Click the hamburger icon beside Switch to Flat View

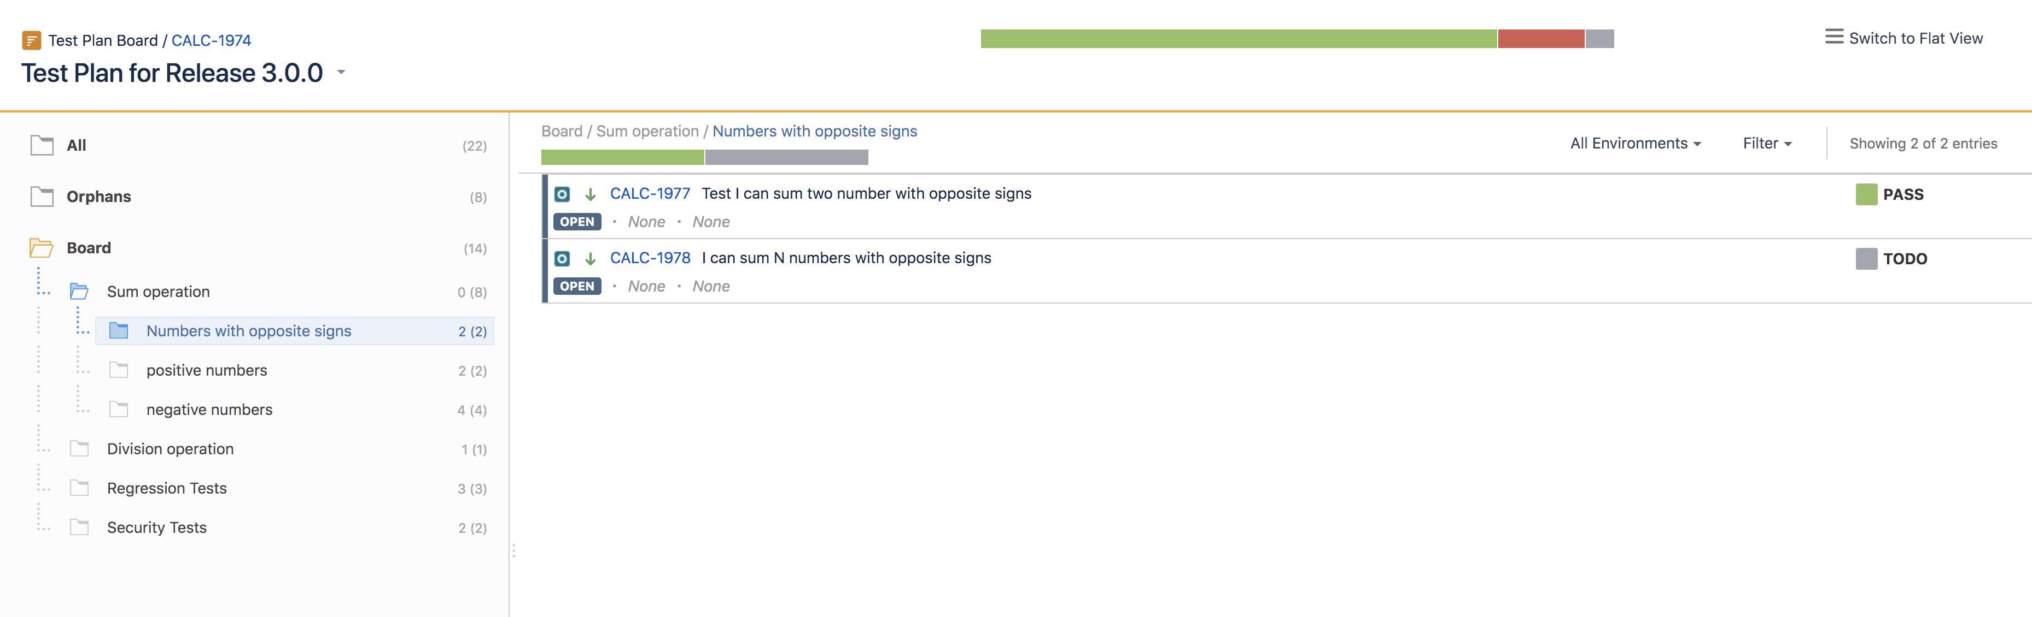coord(1834,37)
